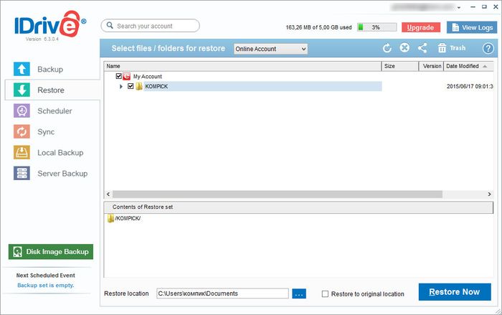This screenshot has height=315, width=502.
Task: Expand the KOMPICK folder tree node
Action: pyautogui.click(x=120, y=86)
